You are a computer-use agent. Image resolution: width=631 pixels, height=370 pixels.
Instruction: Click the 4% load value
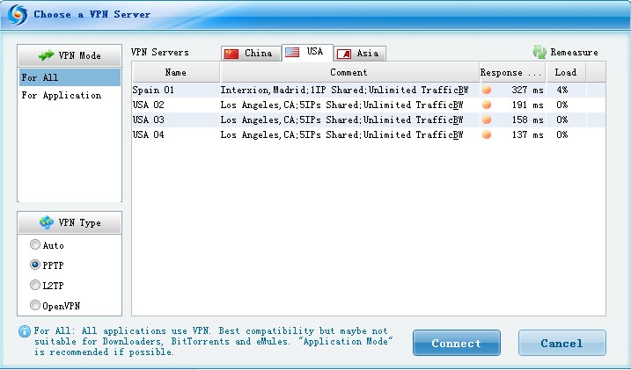click(562, 90)
